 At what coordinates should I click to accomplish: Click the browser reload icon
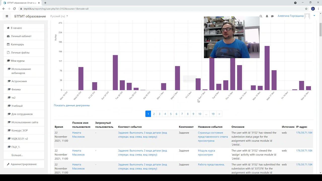tap(14, 9)
